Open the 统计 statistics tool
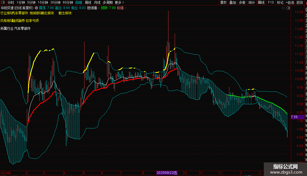This screenshot has width=307, height=176. coord(252,2)
